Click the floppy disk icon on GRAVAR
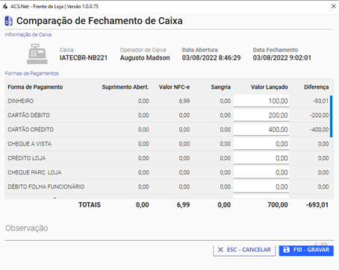Viewport: 339px width, 270px height. coord(287,250)
